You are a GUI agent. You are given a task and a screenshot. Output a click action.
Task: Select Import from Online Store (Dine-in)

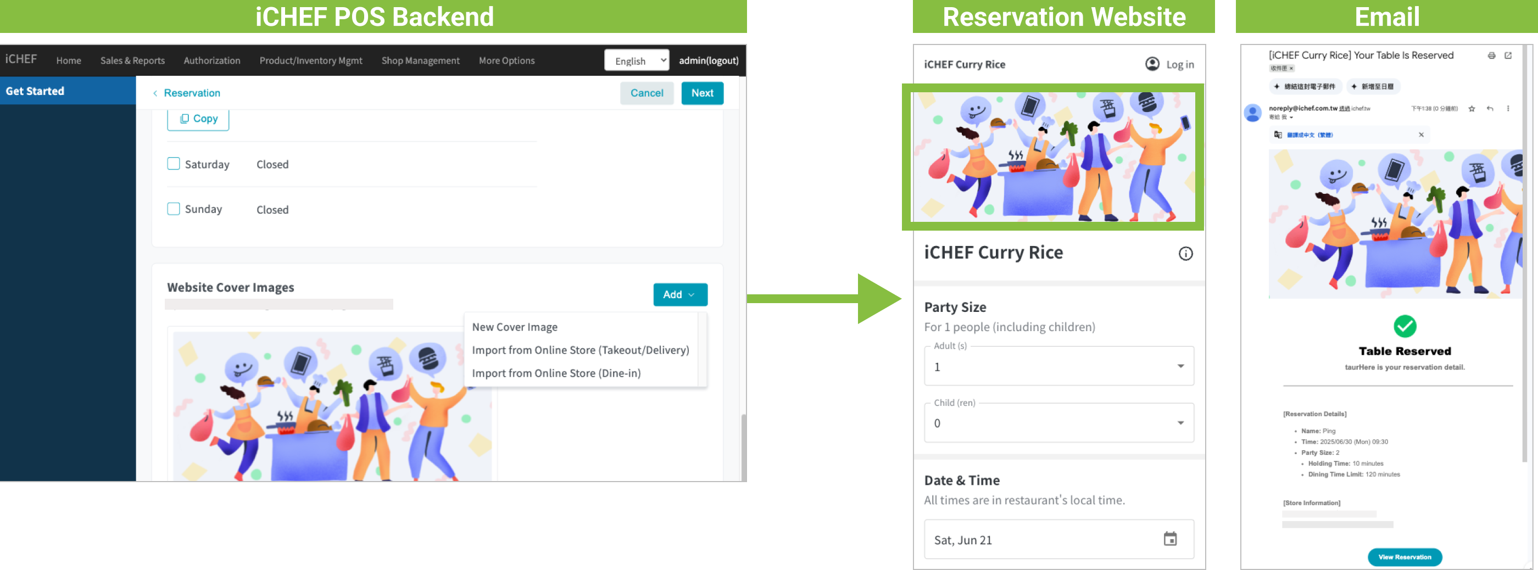coord(556,373)
